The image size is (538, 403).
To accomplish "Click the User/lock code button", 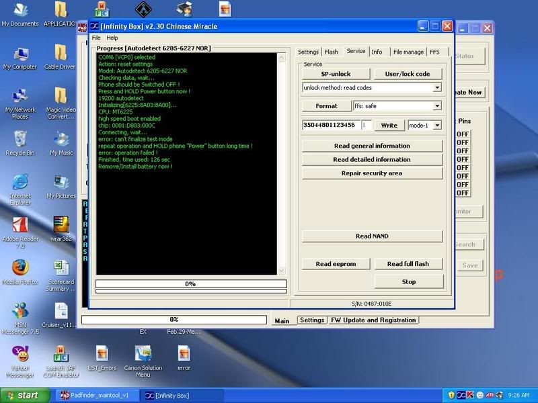I will tap(408, 74).
